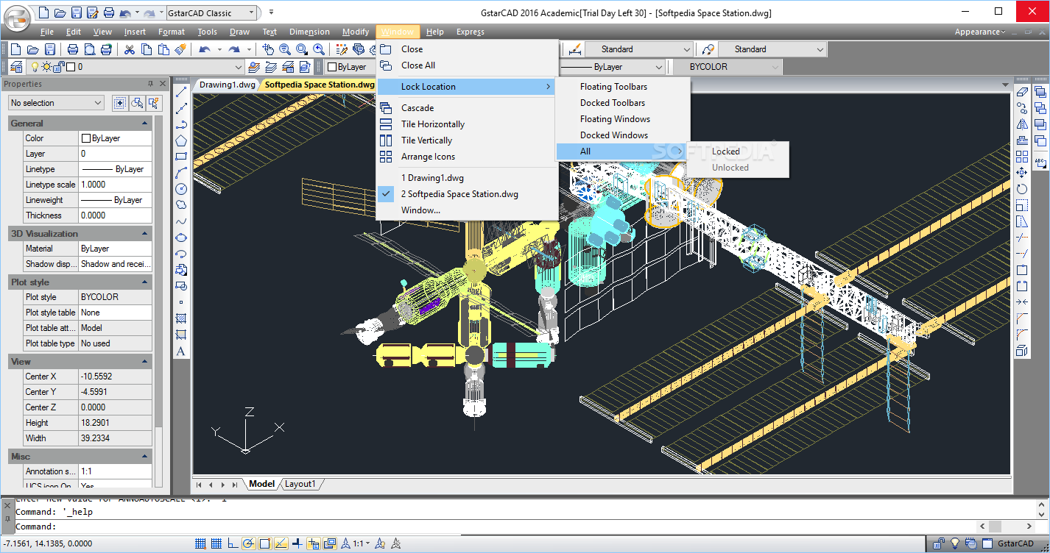The image size is (1050, 553).
Task: Click the layer color swatch
Action: click(x=71, y=67)
